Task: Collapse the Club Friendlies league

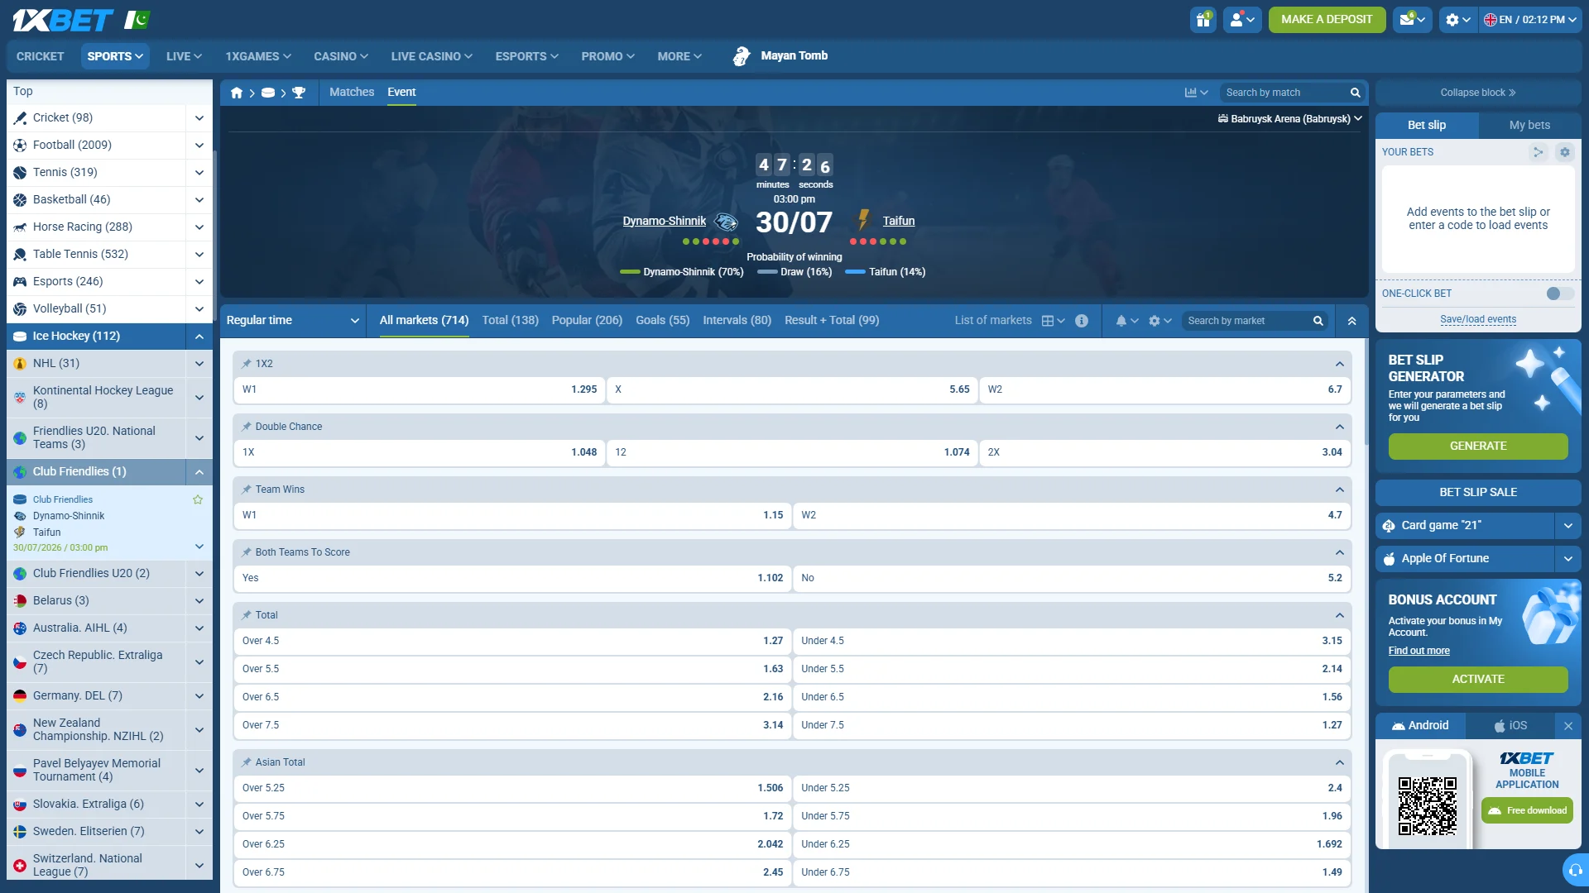Action: click(x=199, y=472)
